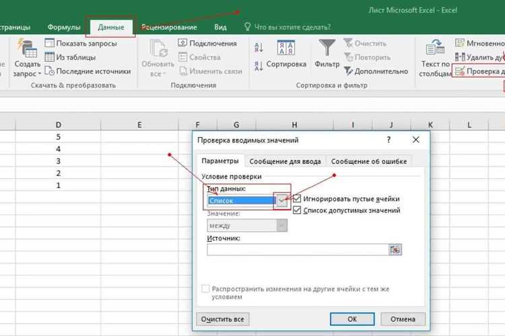Viewport: 505px width, 336px height.
Task: Toggle Список допустимых значений checkbox
Action: (x=297, y=210)
